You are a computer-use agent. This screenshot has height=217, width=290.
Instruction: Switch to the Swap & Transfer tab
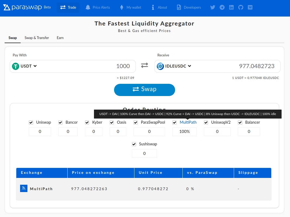coord(37,38)
